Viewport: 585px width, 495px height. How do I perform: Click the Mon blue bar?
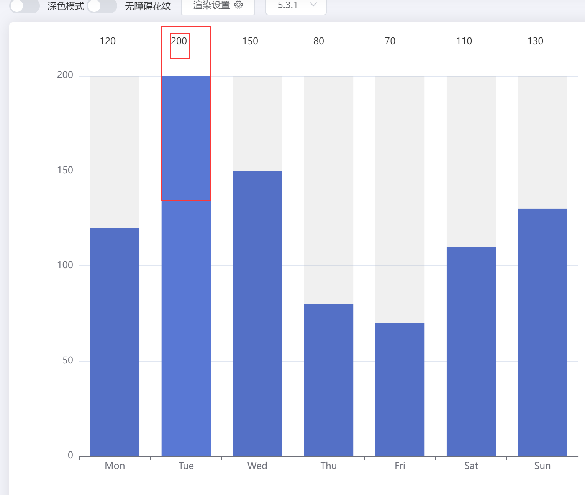click(115, 342)
